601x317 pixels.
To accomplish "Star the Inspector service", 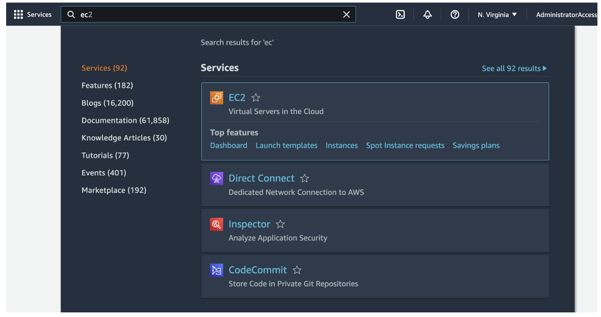I will pyautogui.click(x=280, y=224).
